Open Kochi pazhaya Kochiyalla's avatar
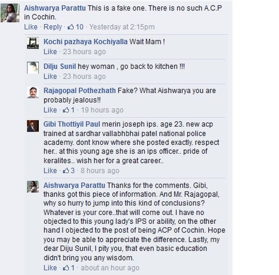The height and width of the screenshot is (275, 279). (x=33, y=43)
